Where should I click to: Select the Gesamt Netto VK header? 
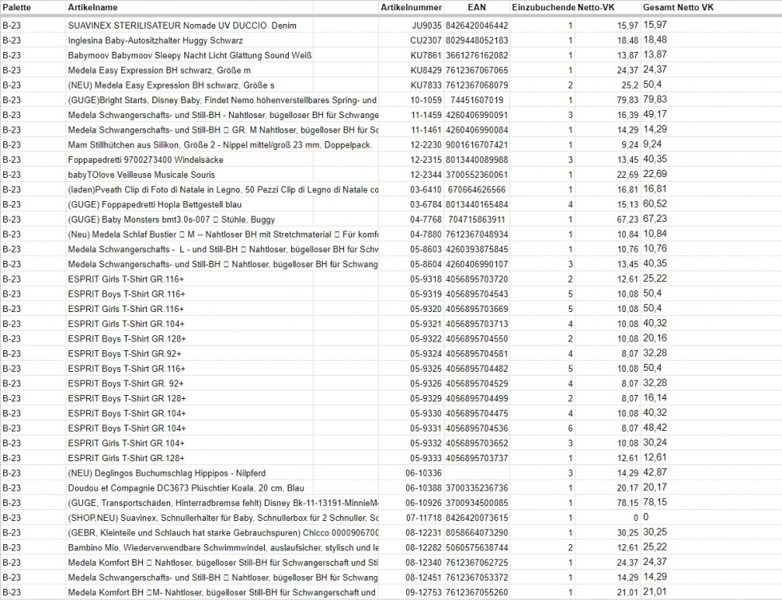tap(678, 7)
